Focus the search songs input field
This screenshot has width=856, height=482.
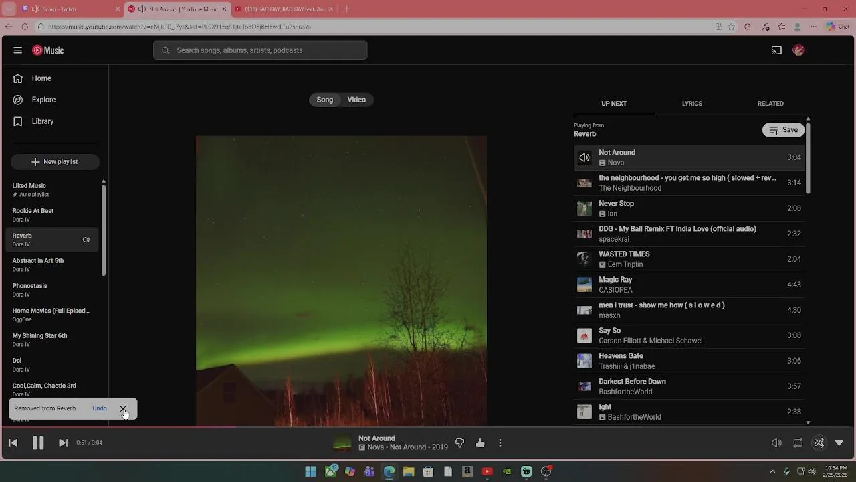(260, 50)
